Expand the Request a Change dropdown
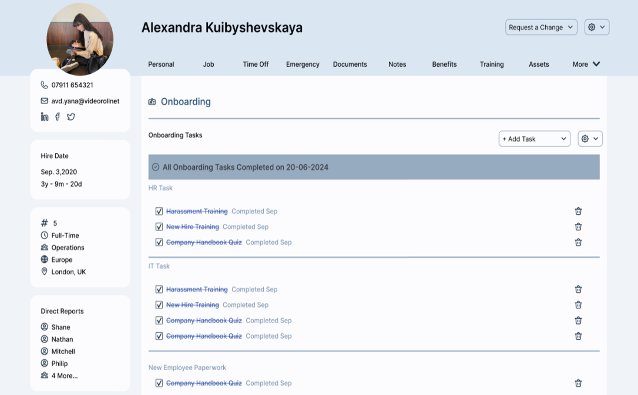This screenshot has width=638, height=395. [x=541, y=27]
